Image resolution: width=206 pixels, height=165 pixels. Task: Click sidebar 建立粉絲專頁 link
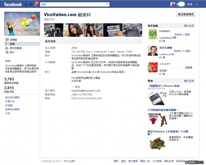[12, 97]
